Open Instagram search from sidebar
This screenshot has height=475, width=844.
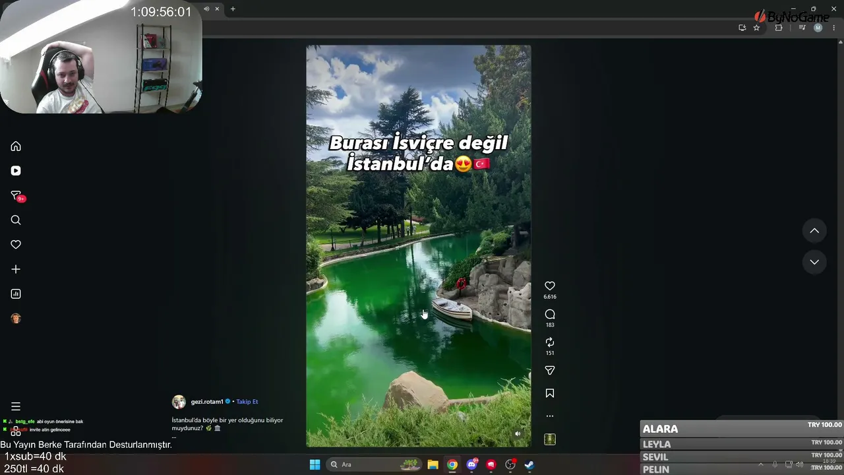[16, 220]
